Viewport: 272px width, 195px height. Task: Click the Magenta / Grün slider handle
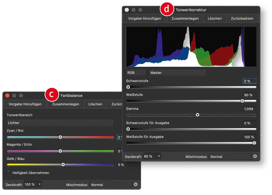coord(60,151)
